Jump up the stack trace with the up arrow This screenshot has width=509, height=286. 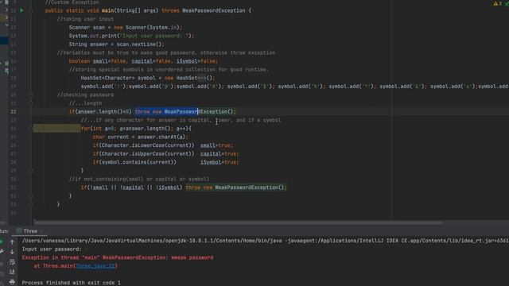coord(12,242)
